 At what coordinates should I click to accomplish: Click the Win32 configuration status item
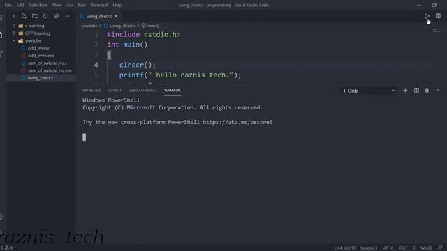tap(426, 248)
